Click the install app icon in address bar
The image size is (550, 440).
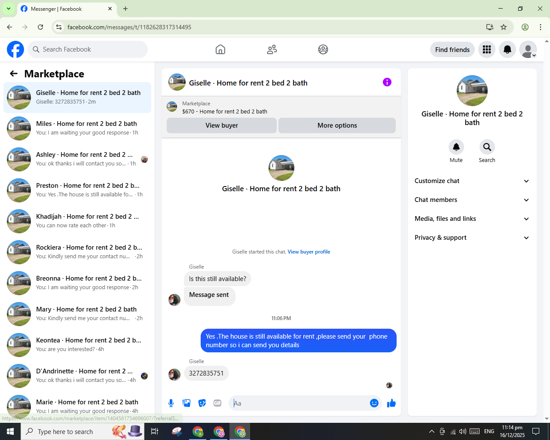(490, 27)
